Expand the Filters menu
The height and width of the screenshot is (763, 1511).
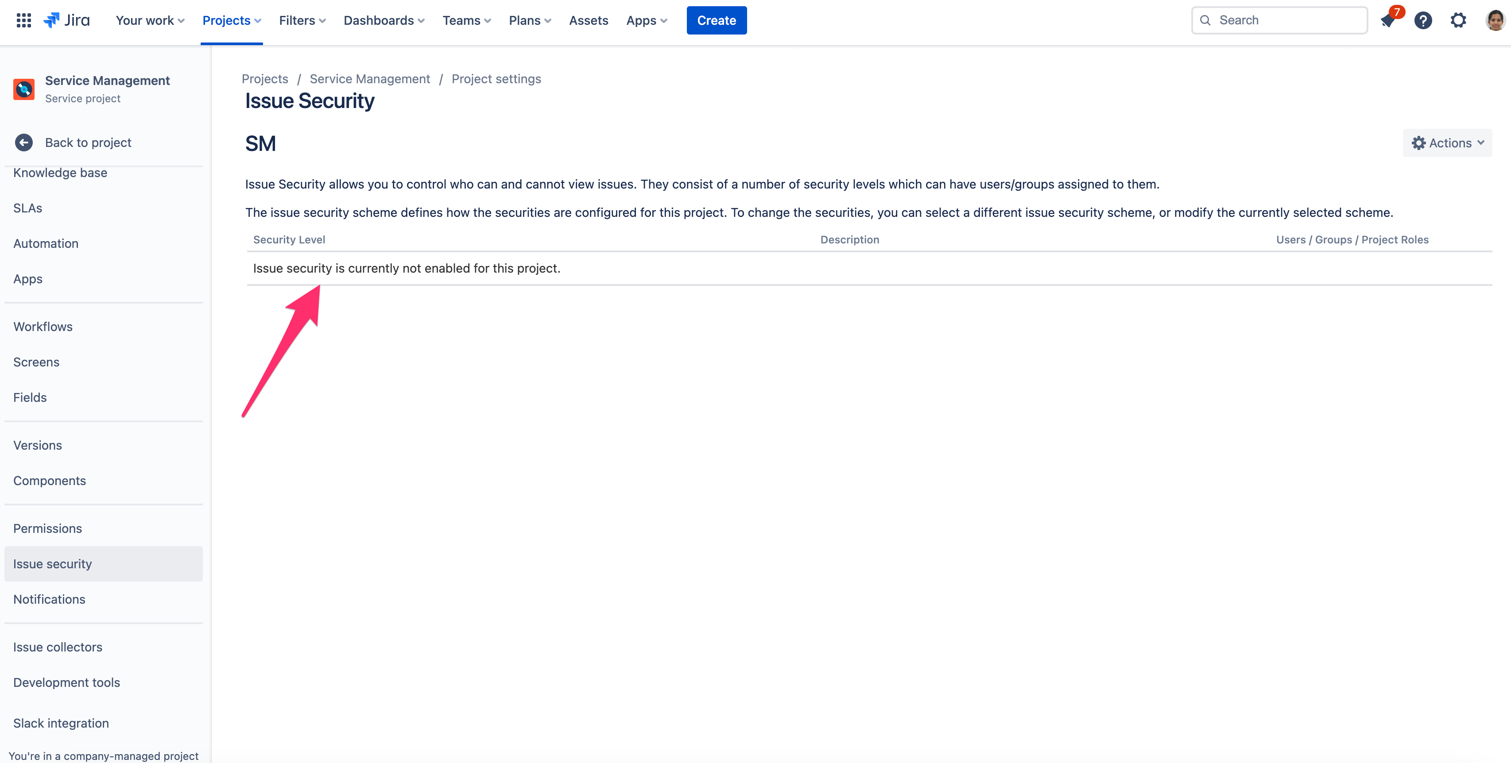click(302, 20)
